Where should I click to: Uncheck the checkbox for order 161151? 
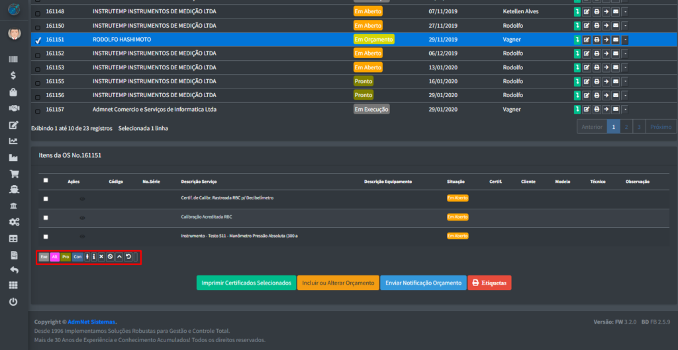(x=38, y=40)
